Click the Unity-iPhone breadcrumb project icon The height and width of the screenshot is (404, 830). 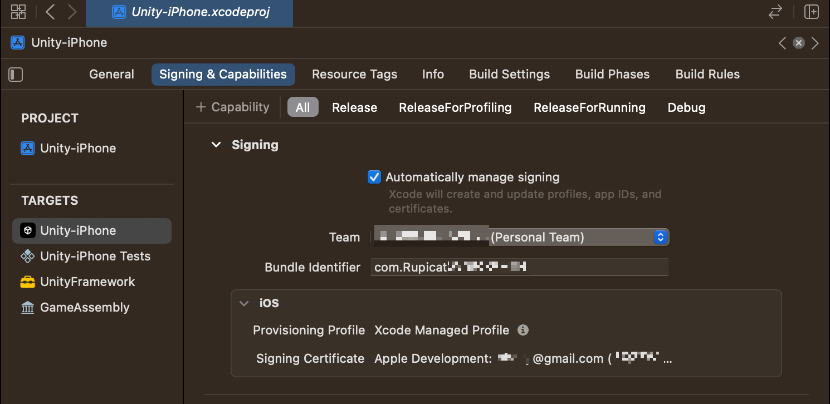click(18, 43)
